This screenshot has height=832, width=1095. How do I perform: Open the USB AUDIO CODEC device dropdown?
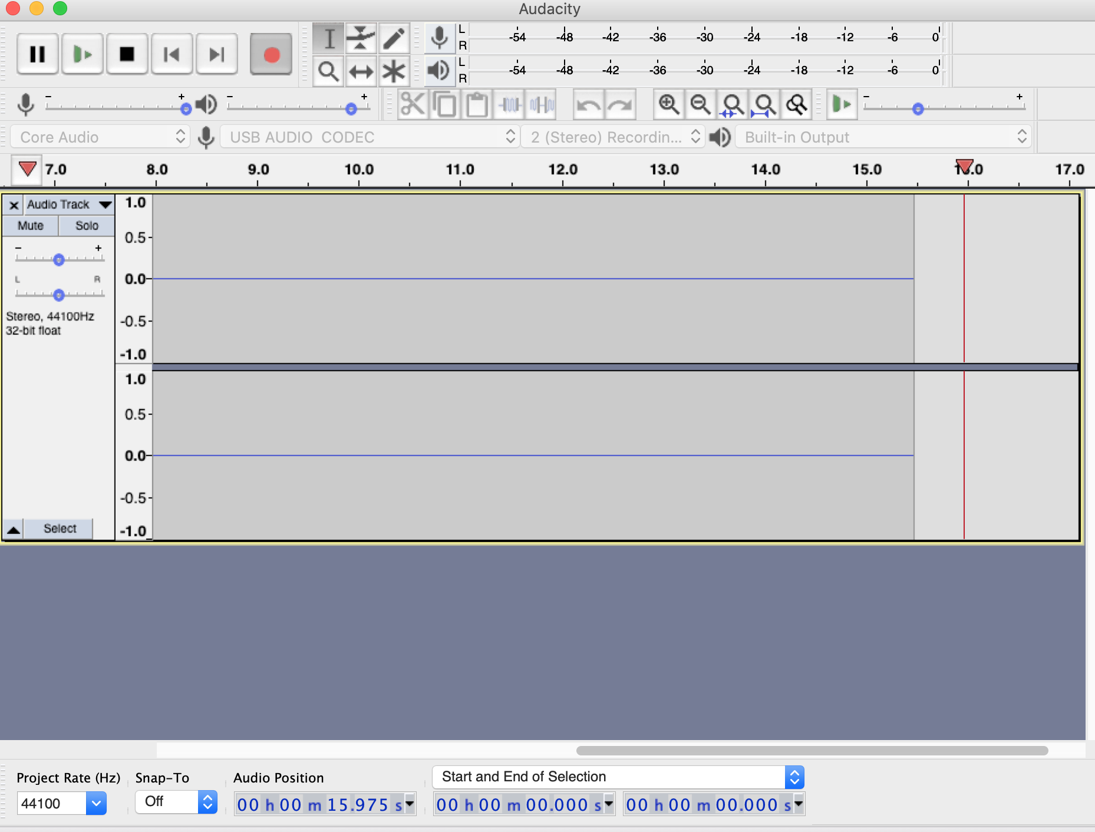pyautogui.click(x=370, y=137)
